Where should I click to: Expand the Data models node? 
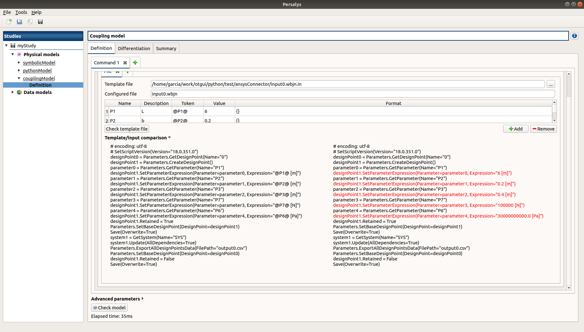(13, 92)
